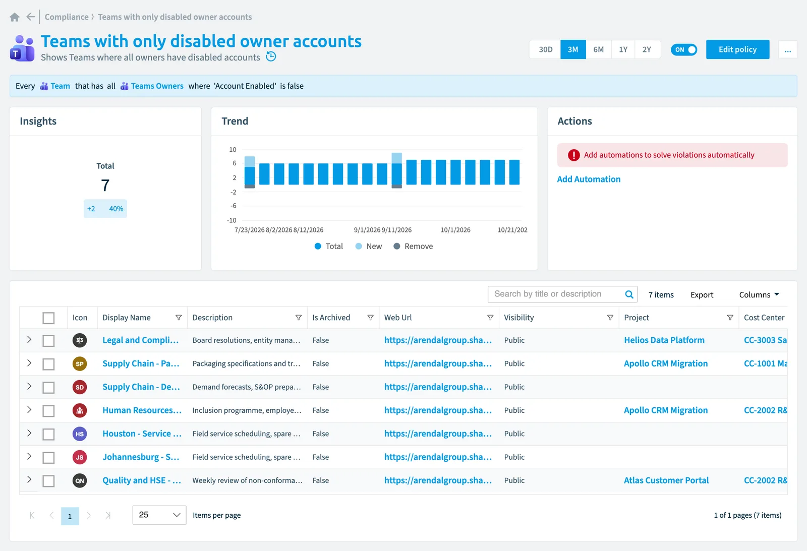
Task: Check the Legal and Compliance row checkbox
Action: (48, 341)
